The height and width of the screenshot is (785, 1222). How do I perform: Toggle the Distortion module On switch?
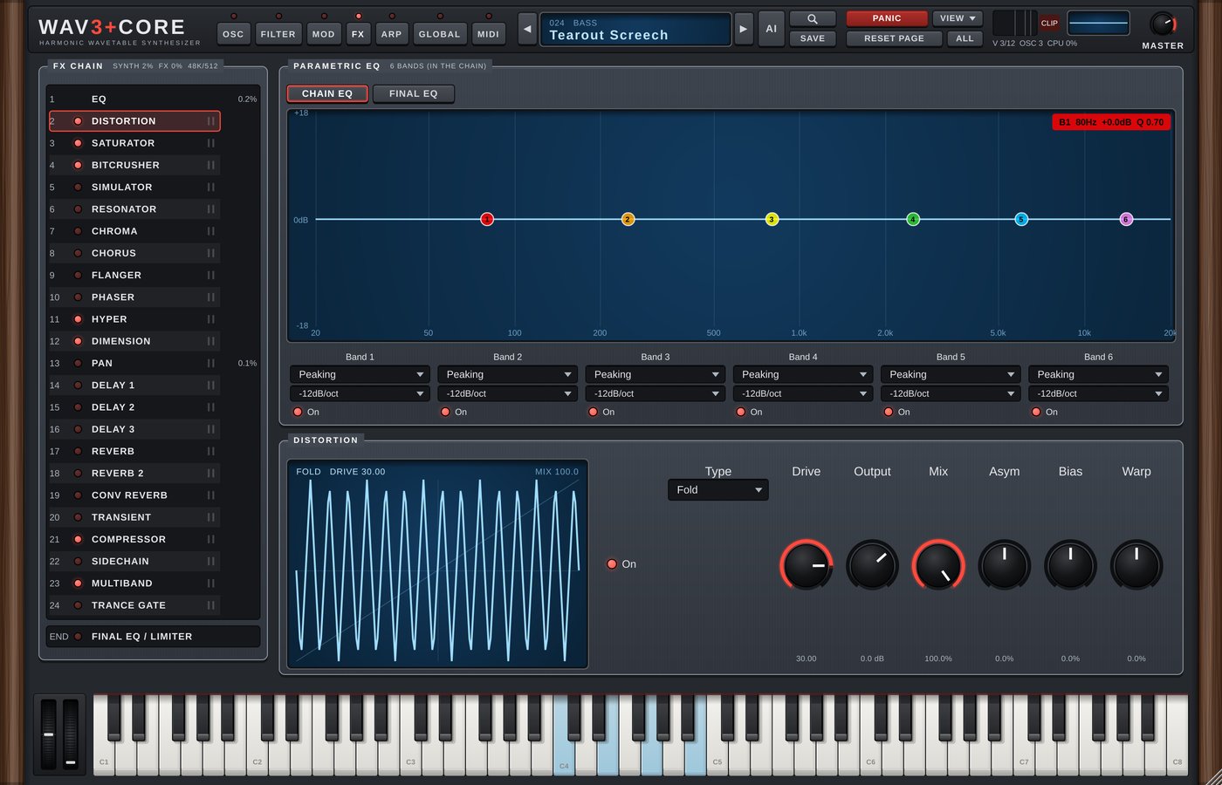[612, 564]
